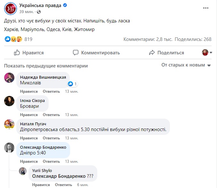Open Олександр Бондаренко's profile name
217x188 pixels.
pos(43,147)
